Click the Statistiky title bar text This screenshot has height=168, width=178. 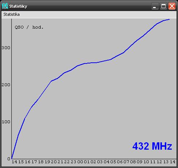[18, 6]
